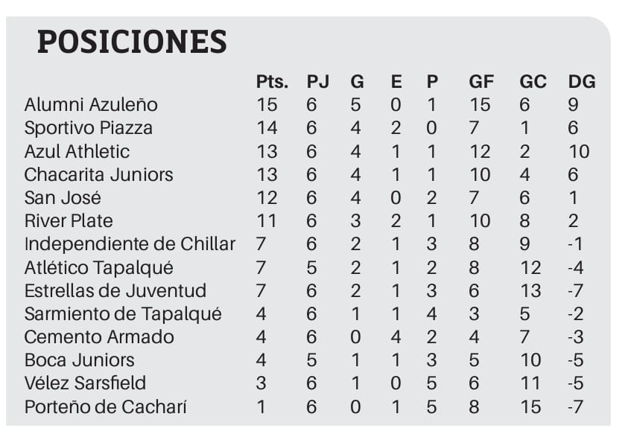Click the GC column header
The image size is (634, 437).
point(533,82)
